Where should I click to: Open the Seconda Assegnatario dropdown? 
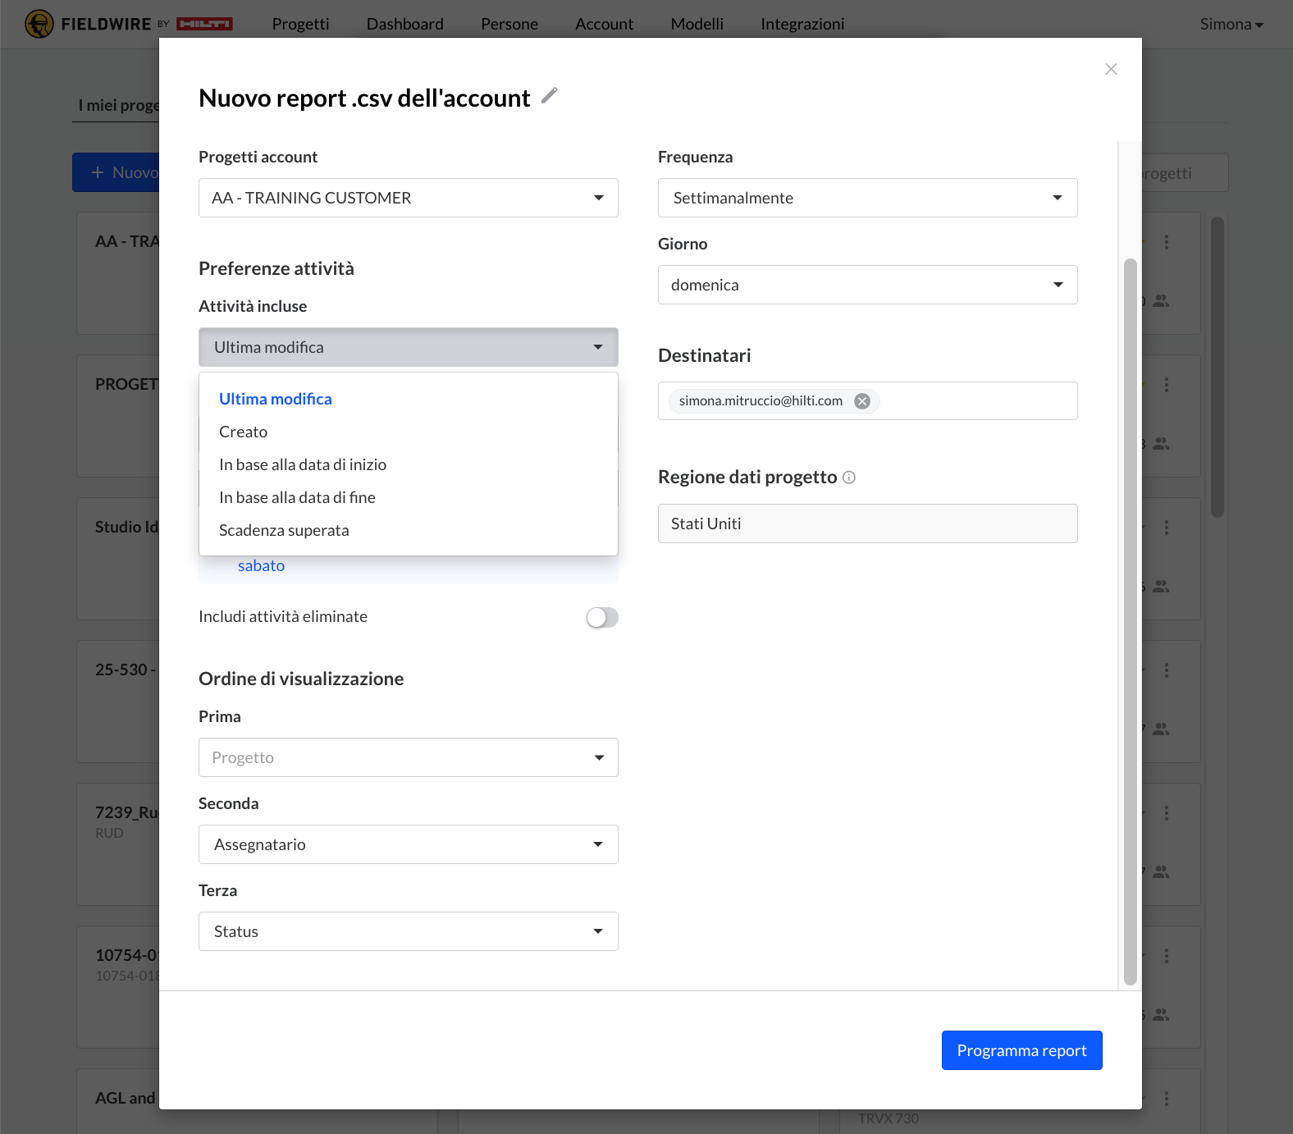click(x=408, y=844)
